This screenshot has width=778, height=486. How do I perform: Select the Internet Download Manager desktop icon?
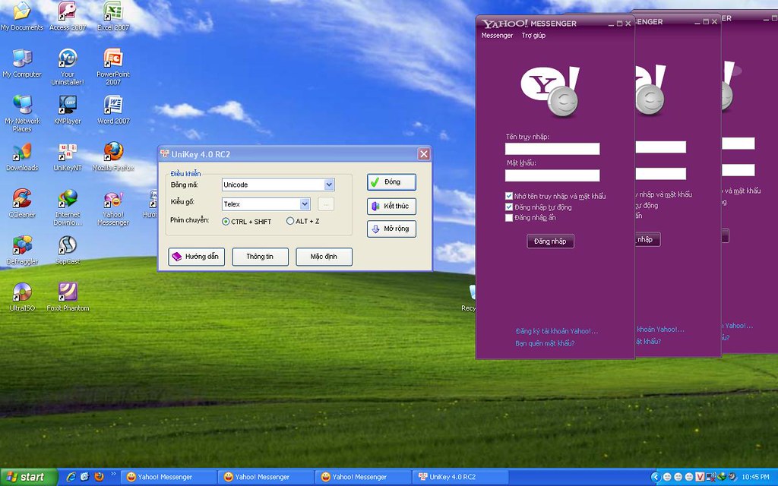coord(68,207)
